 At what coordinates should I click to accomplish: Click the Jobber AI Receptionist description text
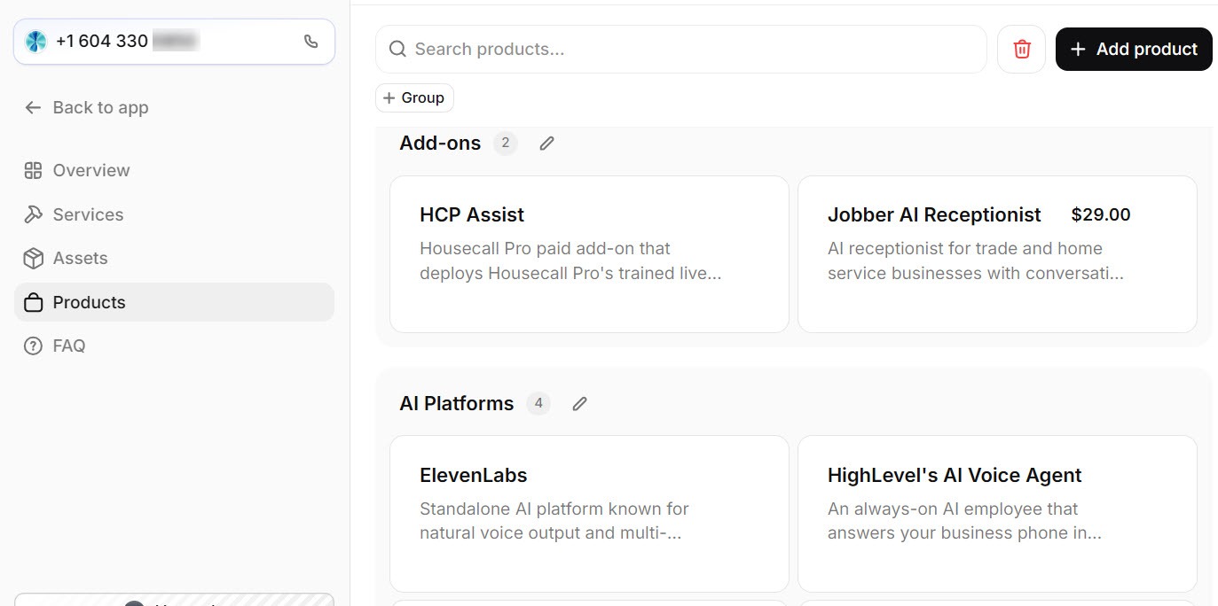[x=976, y=260]
